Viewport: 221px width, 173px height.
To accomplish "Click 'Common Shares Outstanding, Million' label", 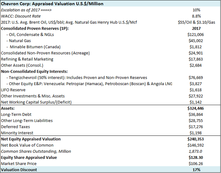I will tap(36, 151).
